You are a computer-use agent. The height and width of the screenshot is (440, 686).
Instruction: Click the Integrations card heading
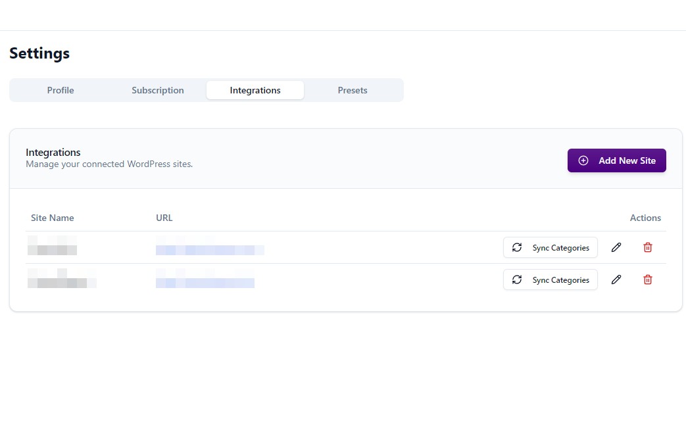point(53,153)
